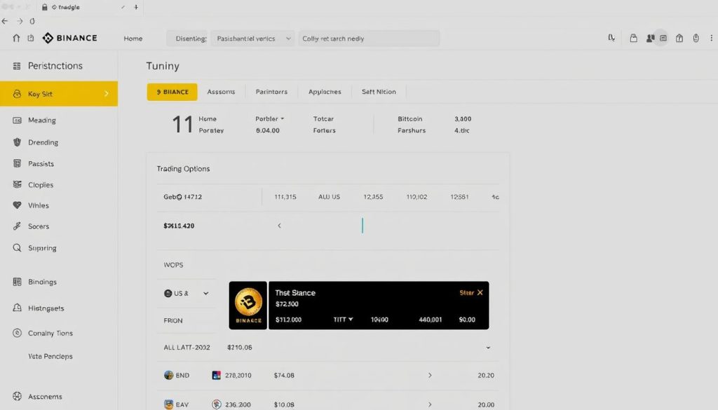The width and height of the screenshot is (718, 410).
Task: Open the Passists sidebar icon
Action: pyautogui.click(x=17, y=163)
